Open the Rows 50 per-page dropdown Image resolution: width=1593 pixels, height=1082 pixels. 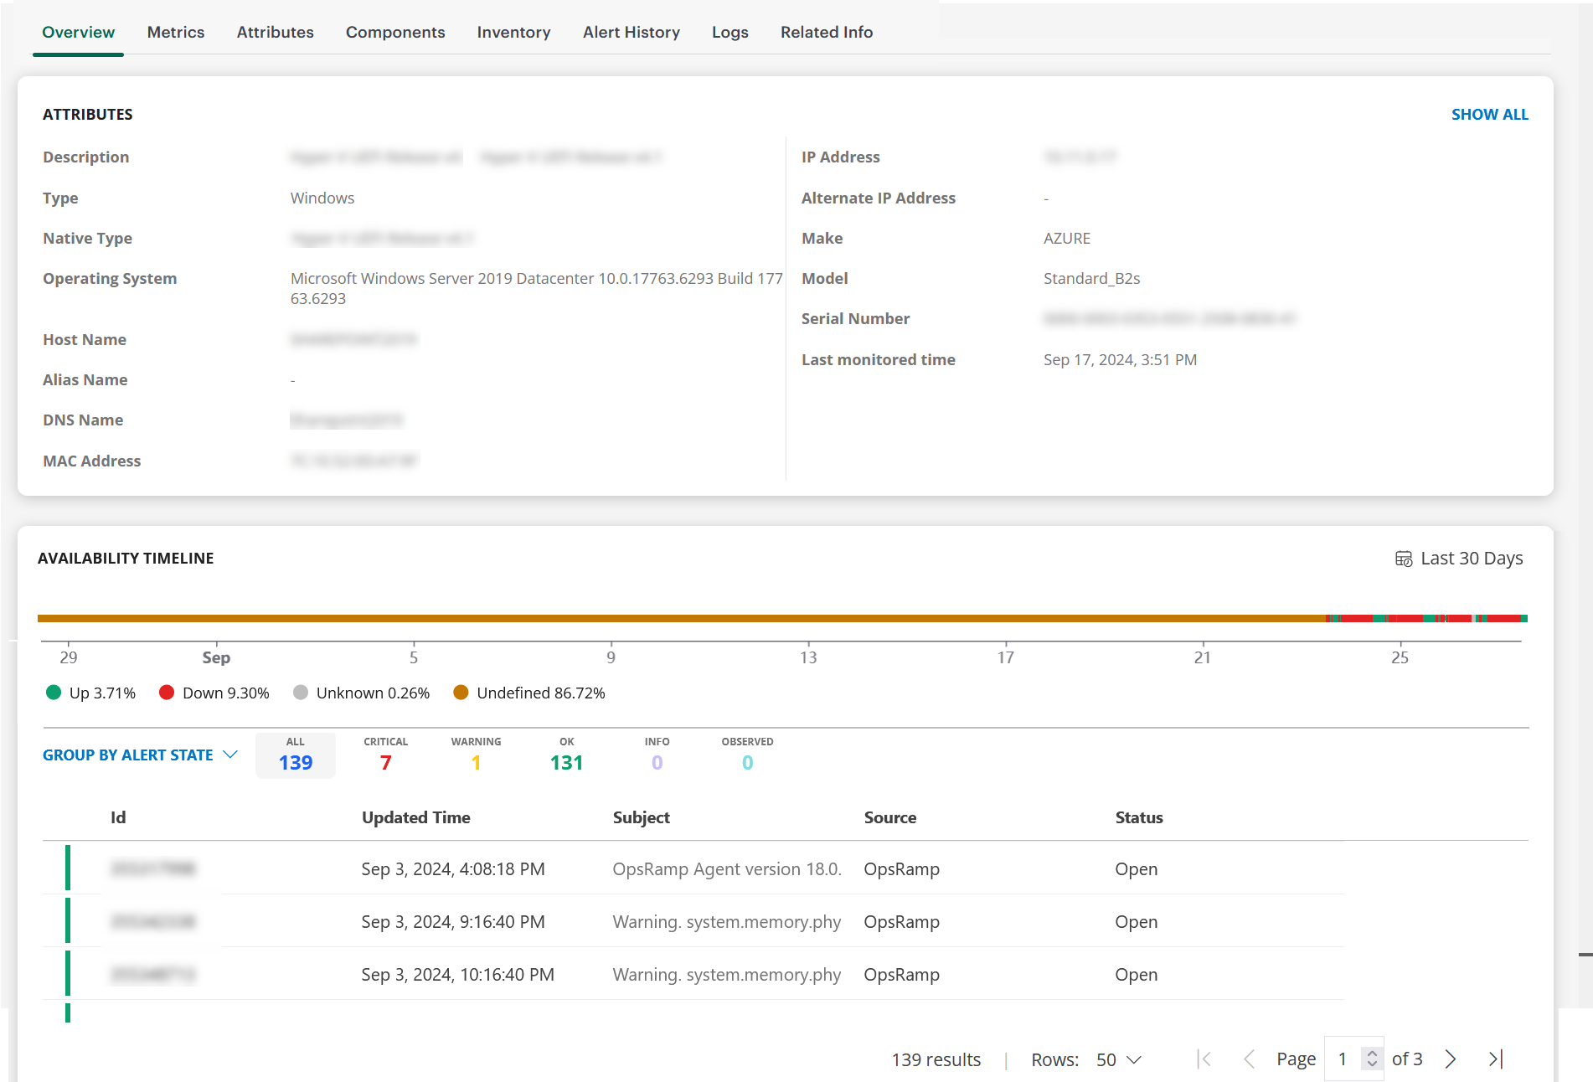(x=1119, y=1059)
